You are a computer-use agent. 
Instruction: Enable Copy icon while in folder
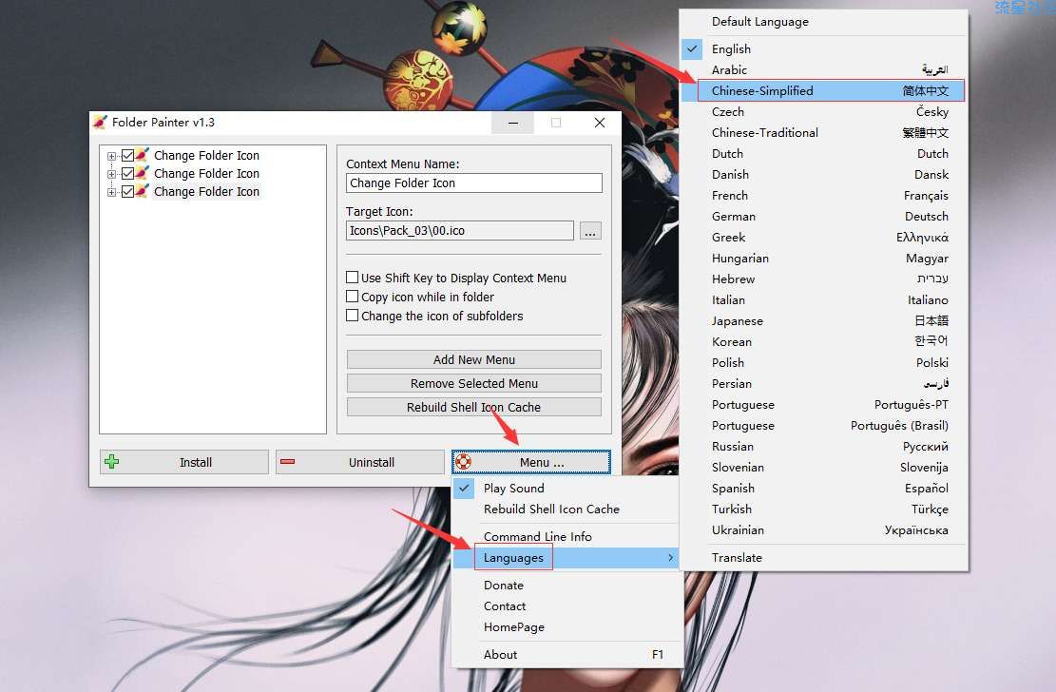[x=353, y=296]
